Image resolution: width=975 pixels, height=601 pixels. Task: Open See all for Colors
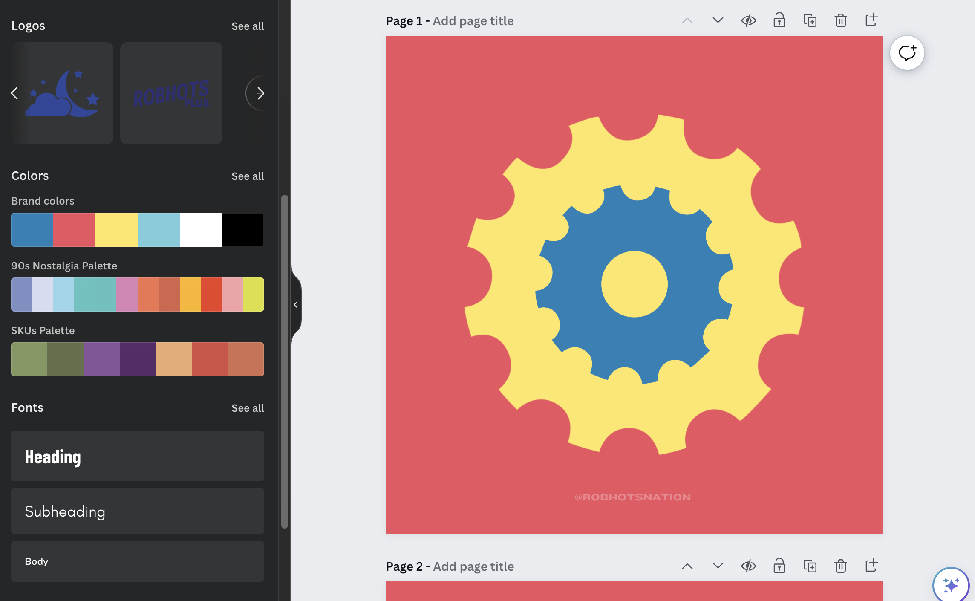(x=248, y=176)
